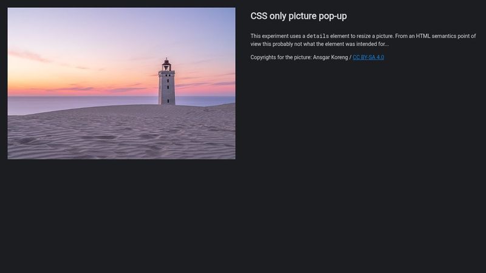The height and width of the screenshot is (273, 486).
Task: Open the CC BY-SA 4.0 license link
Action: [x=368, y=58]
